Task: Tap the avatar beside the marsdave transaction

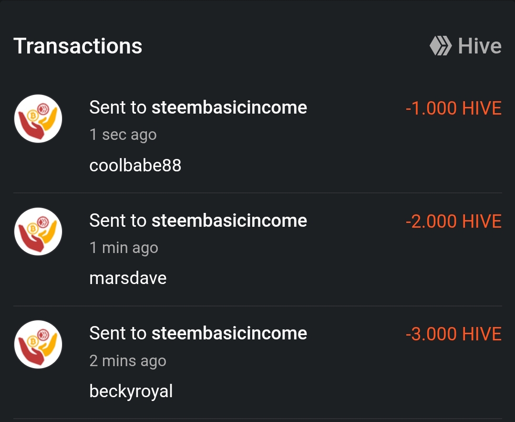Action: 38,232
